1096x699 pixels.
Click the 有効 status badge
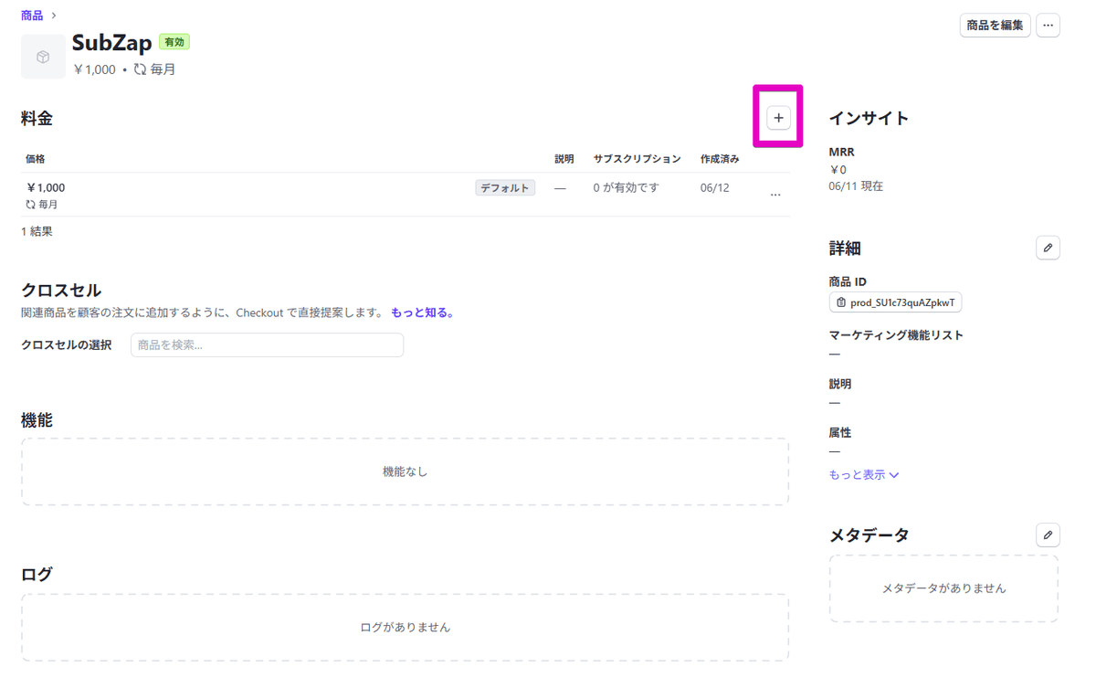point(174,42)
